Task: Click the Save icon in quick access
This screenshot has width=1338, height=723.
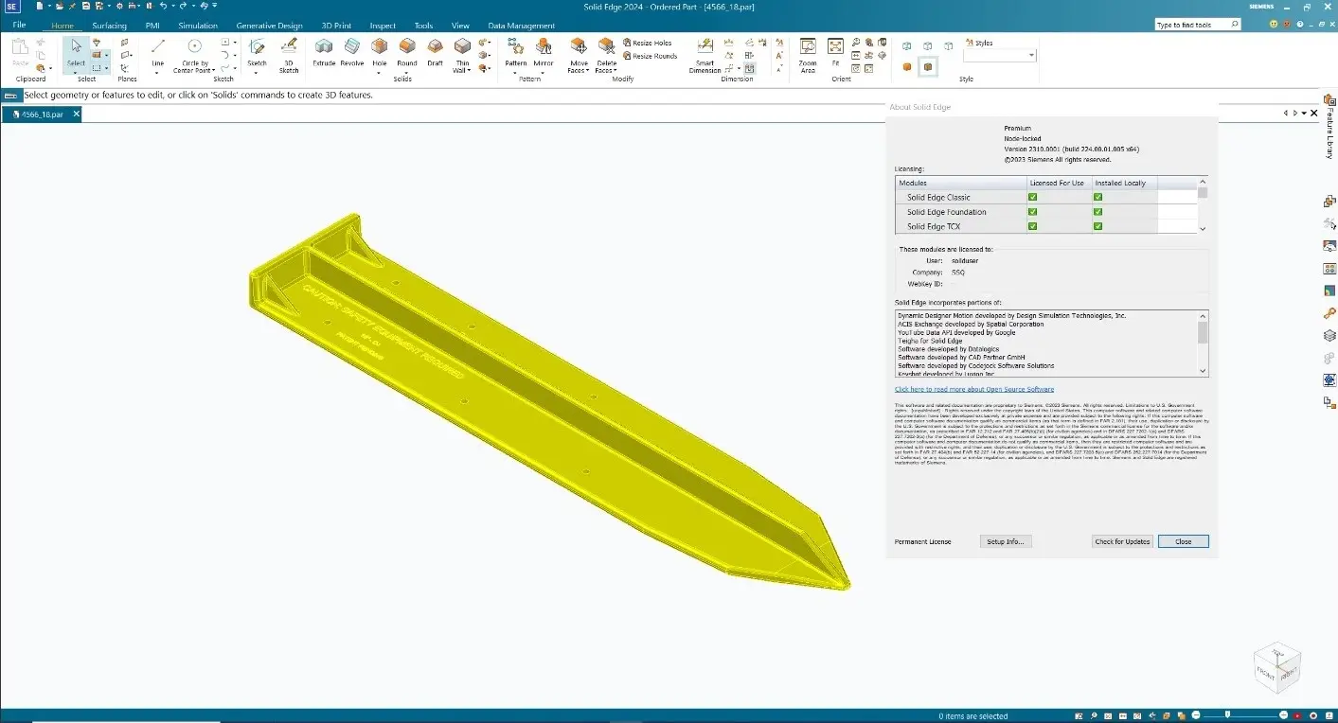Action: (85, 6)
